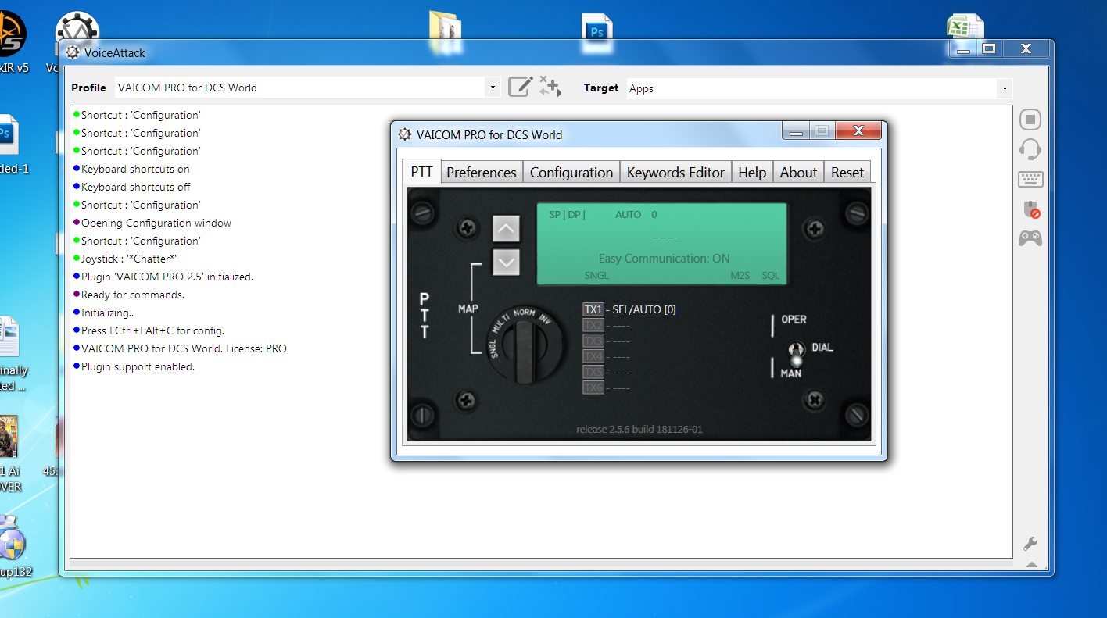Click the VoiceAttack log horizontal scrollbar
1107x618 pixels.
click(540, 563)
